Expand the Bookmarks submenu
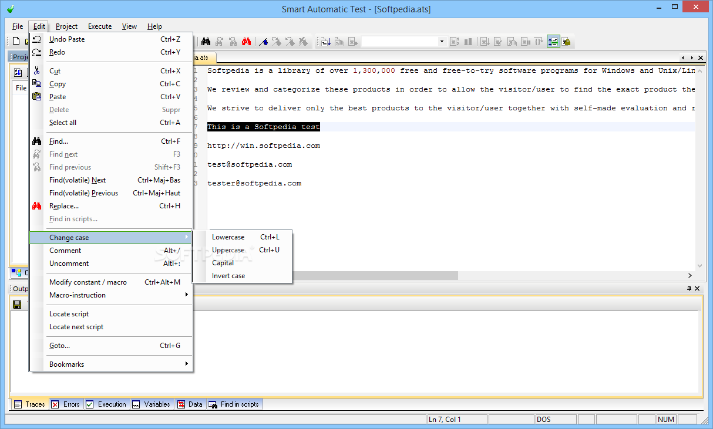 (x=187, y=364)
